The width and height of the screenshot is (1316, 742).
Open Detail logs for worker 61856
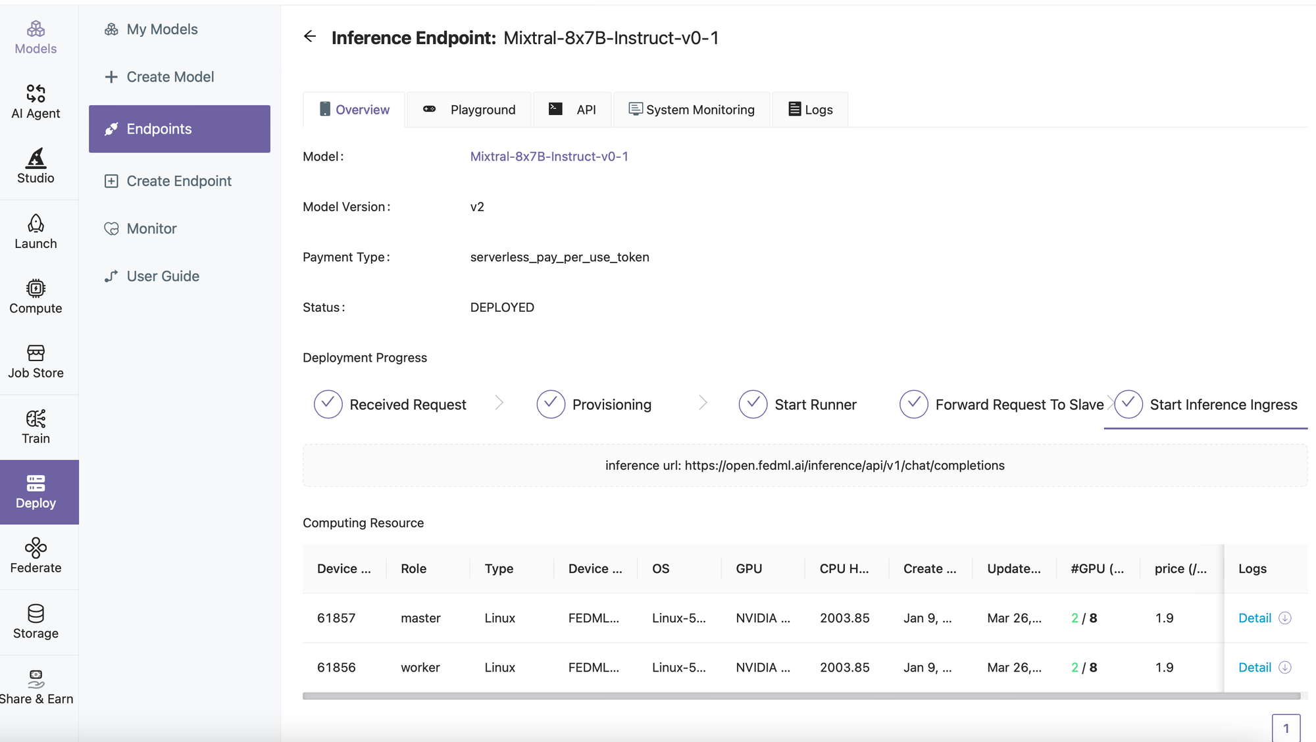coord(1254,667)
